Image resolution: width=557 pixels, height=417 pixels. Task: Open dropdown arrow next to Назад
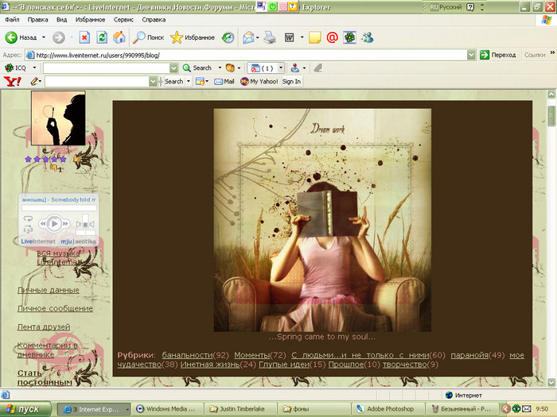click(x=44, y=37)
